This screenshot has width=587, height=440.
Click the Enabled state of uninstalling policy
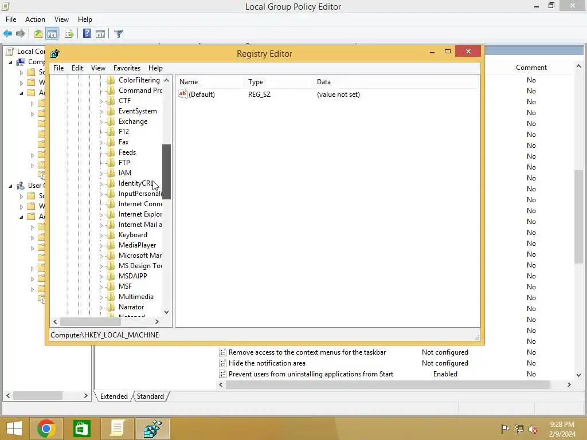pyautogui.click(x=445, y=374)
